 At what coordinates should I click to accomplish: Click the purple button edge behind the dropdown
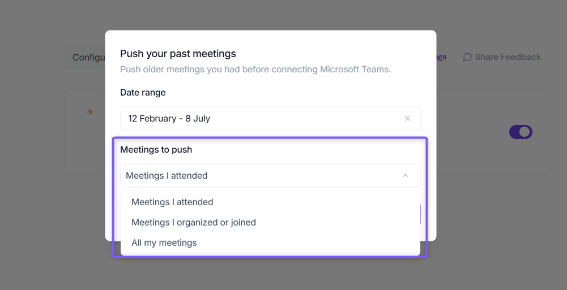tap(420, 214)
